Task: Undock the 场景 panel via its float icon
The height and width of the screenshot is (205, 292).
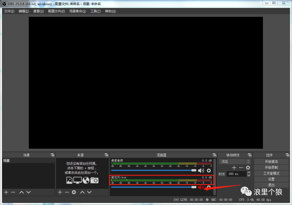Action: [52, 155]
